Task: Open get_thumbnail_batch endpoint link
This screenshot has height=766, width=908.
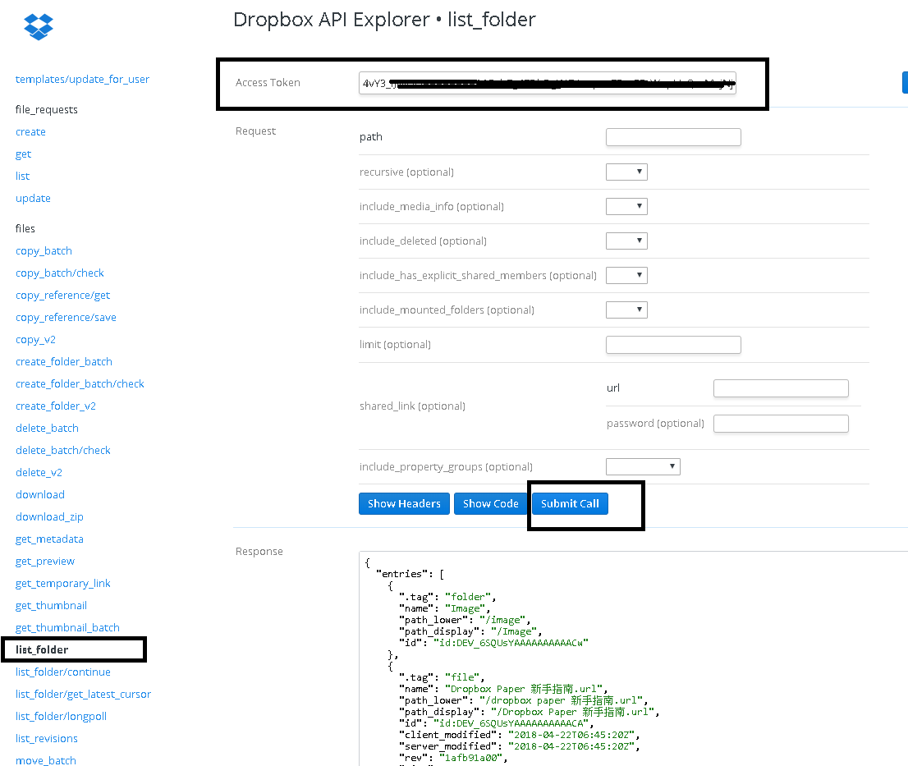Action: pyautogui.click(x=68, y=627)
